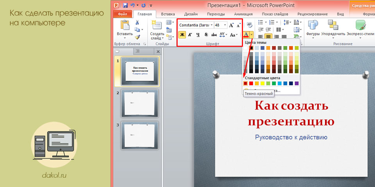375x187 pixels.
Task: Open the Constantia font name dropdown
Action: [211, 25]
